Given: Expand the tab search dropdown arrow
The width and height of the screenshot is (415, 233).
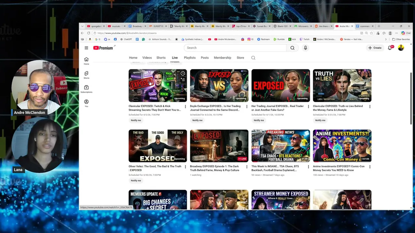Looking at the screenshot, I should click(82, 26).
